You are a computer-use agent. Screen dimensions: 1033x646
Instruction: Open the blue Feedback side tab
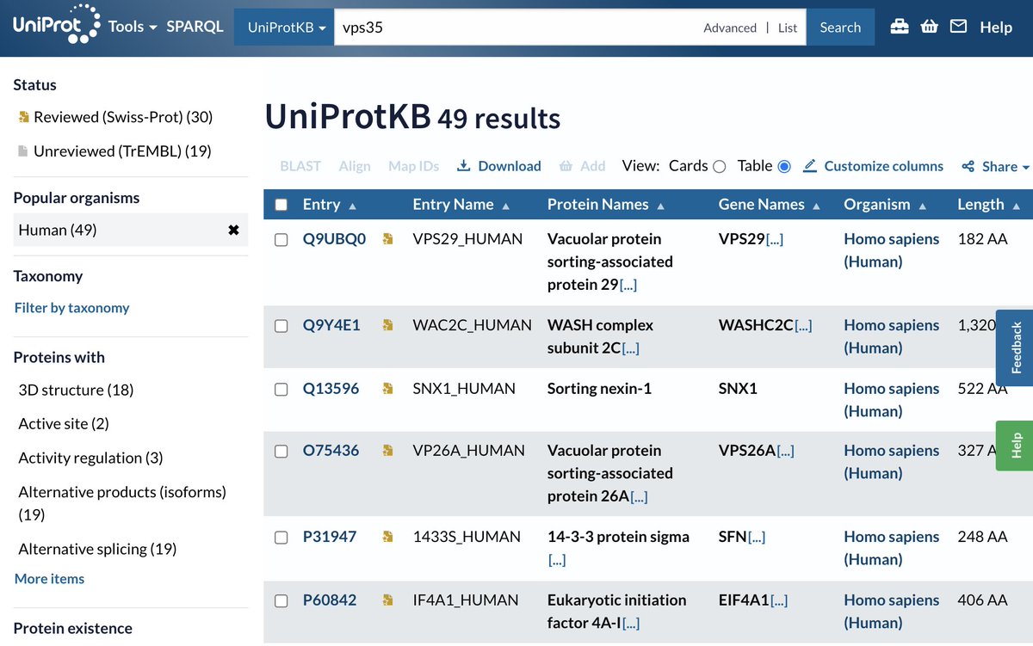(1015, 348)
